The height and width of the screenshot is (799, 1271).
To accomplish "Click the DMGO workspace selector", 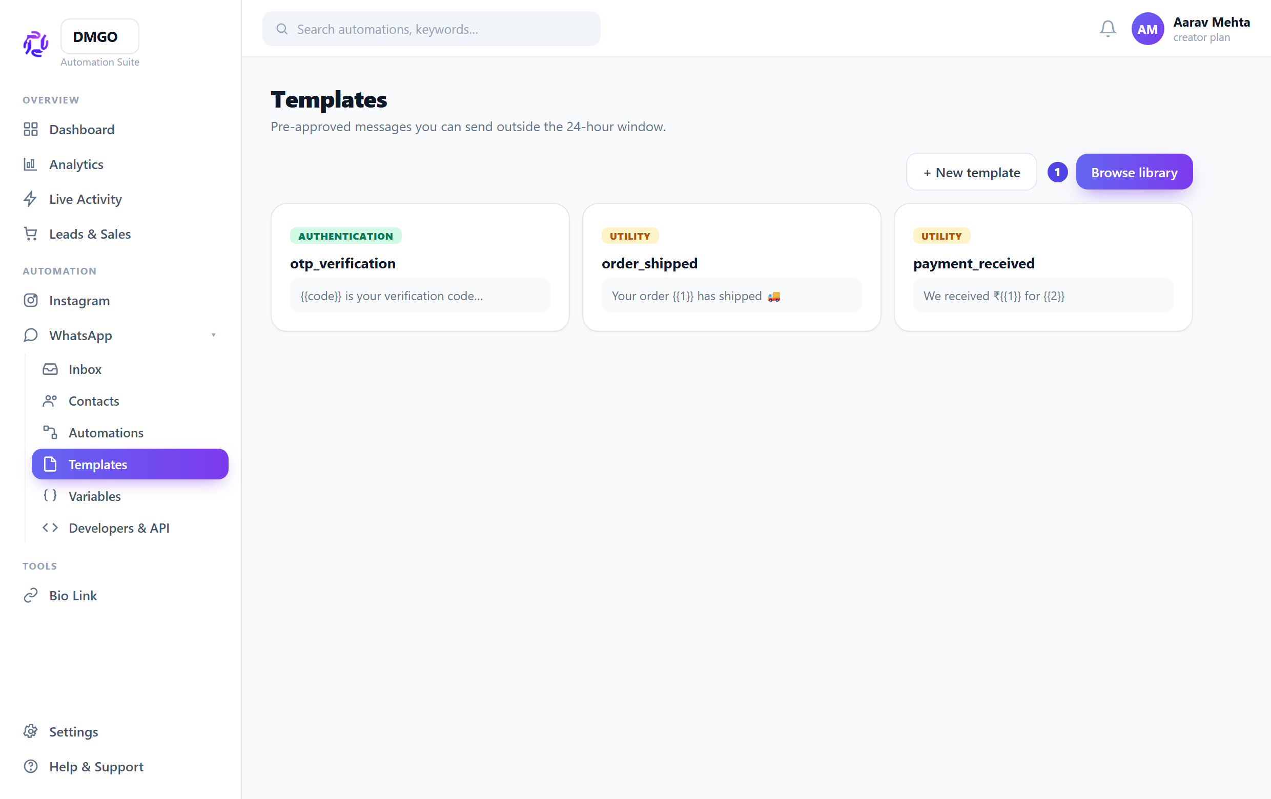I will [x=100, y=36].
